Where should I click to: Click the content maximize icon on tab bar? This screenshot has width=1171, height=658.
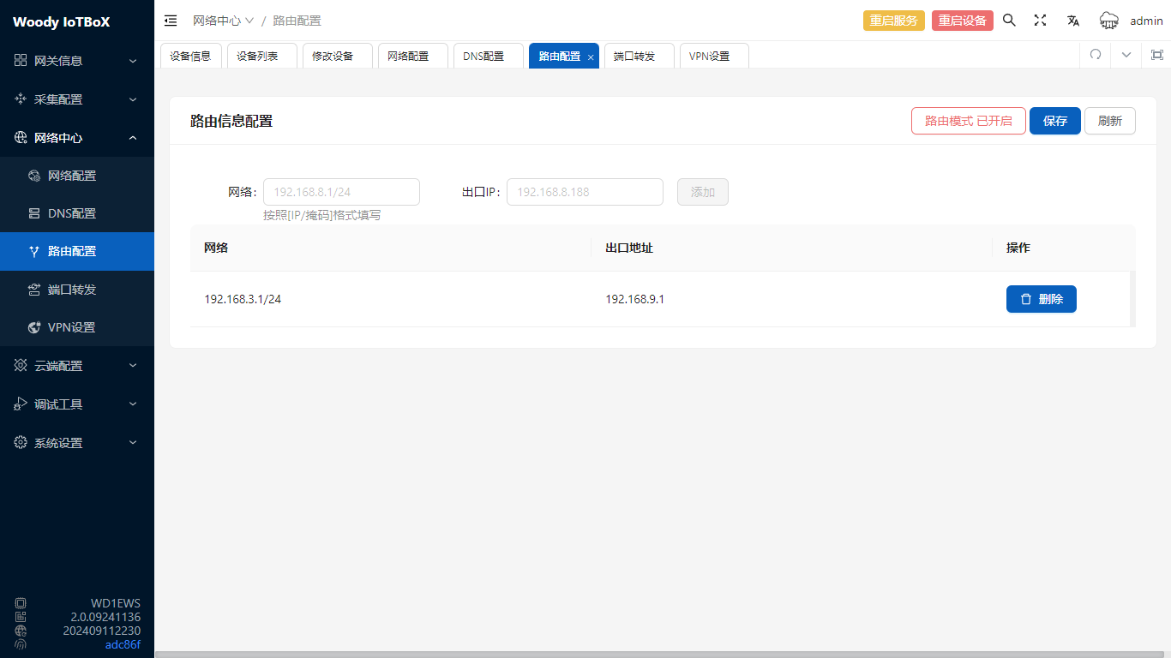(x=1156, y=55)
